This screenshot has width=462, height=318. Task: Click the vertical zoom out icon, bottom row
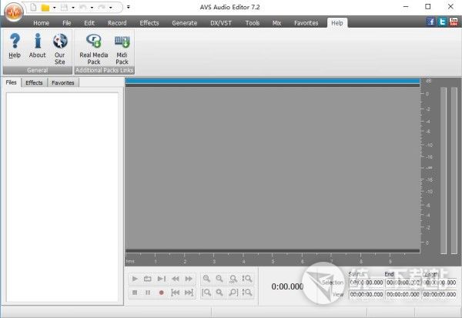click(247, 293)
